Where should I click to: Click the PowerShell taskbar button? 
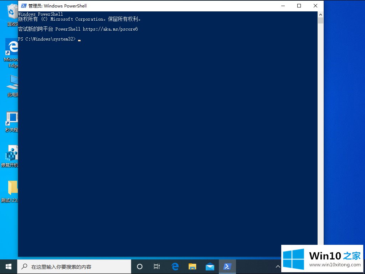[x=227, y=267]
